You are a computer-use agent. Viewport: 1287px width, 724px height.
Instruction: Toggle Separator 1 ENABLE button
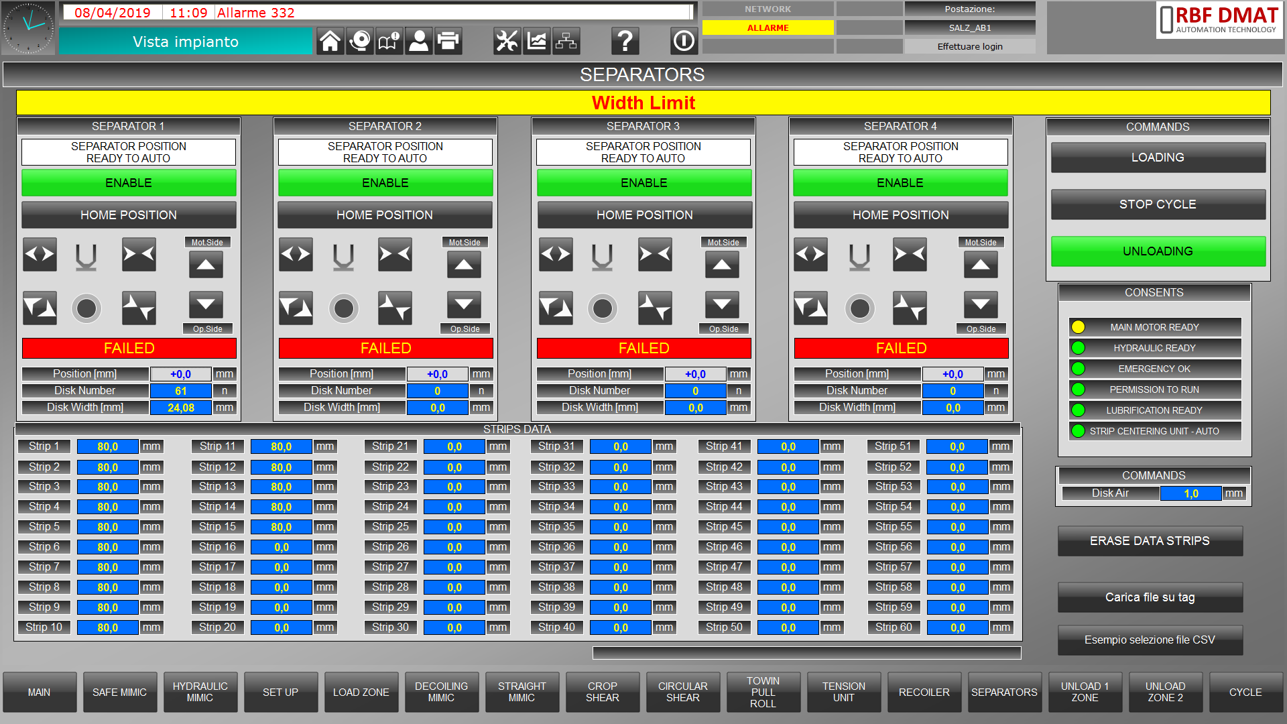pyautogui.click(x=129, y=183)
